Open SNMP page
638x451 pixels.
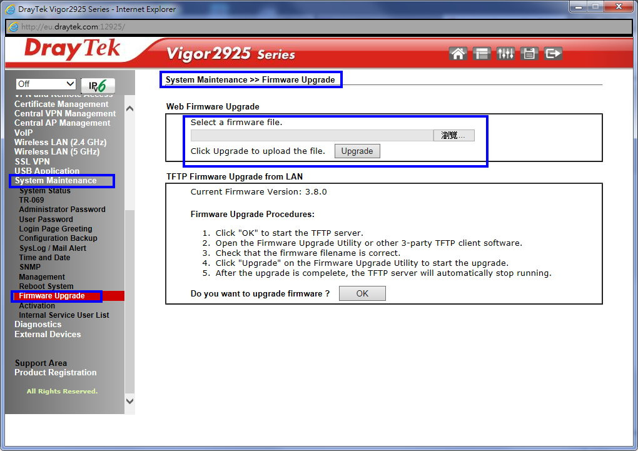pyautogui.click(x=30, y=267)
